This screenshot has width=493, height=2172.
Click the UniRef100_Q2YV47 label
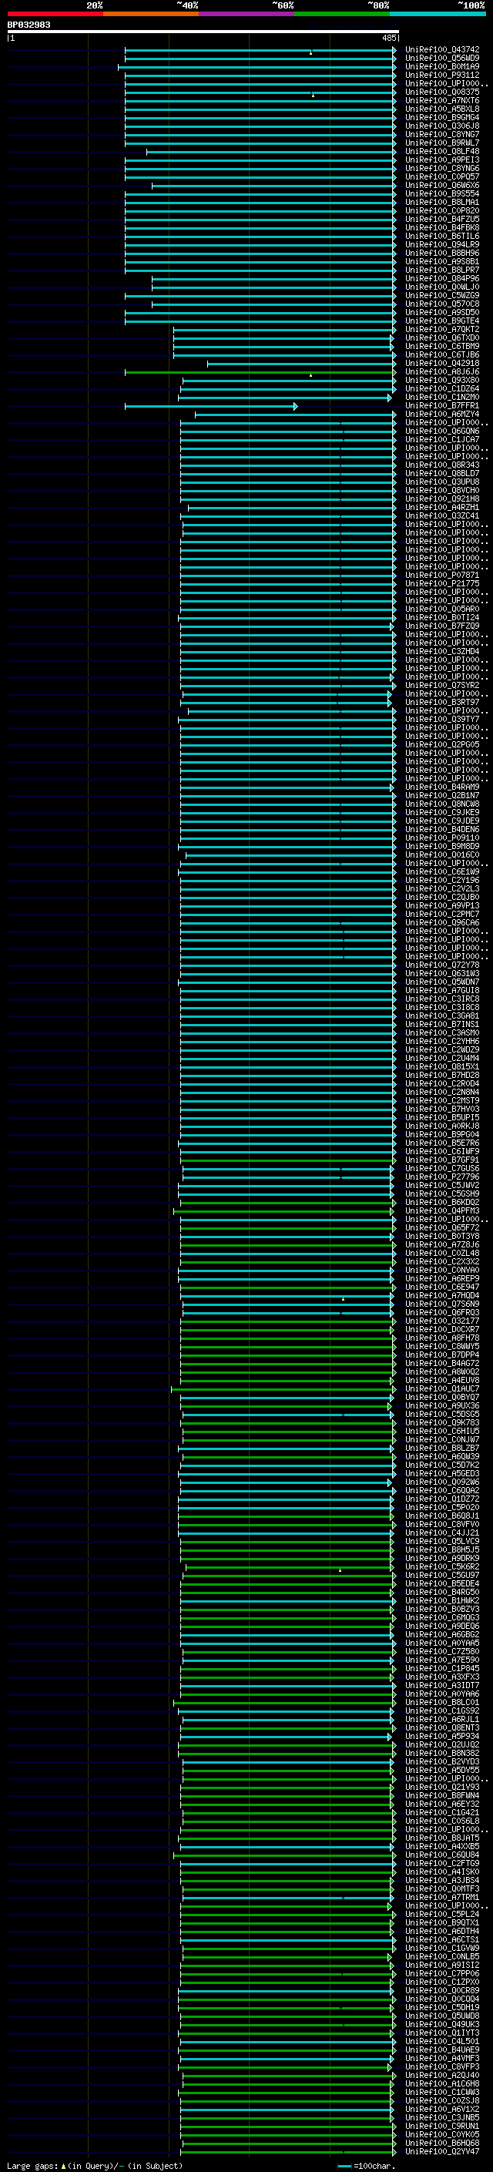441,2153
